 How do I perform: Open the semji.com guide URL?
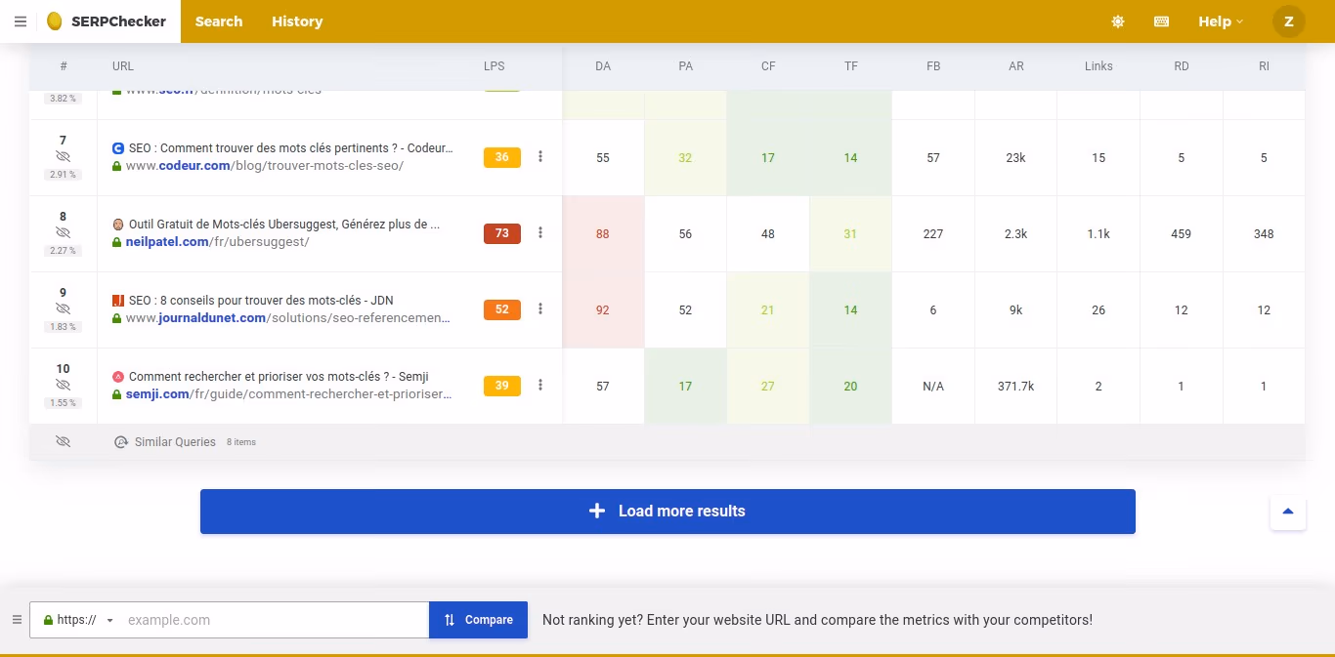pos(288,394)
